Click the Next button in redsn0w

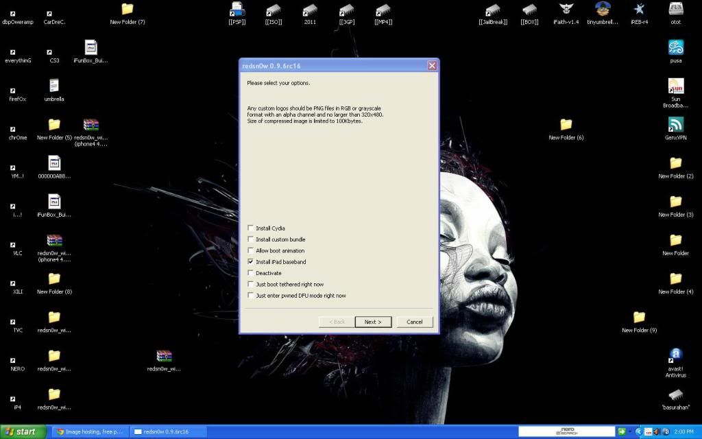click(373, 322)
